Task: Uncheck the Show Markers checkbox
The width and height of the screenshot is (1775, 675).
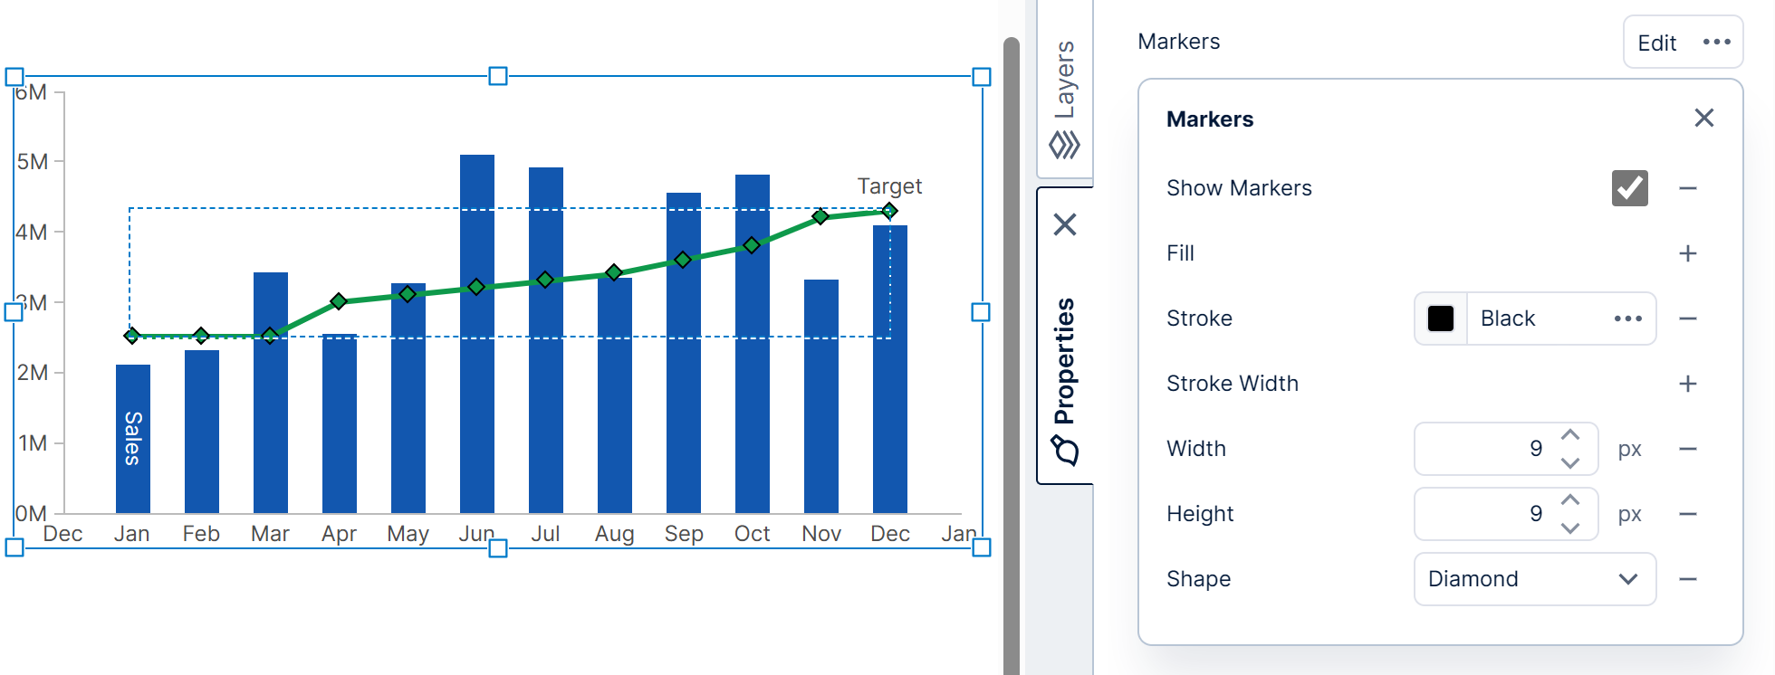Action: pos(1629,188)
